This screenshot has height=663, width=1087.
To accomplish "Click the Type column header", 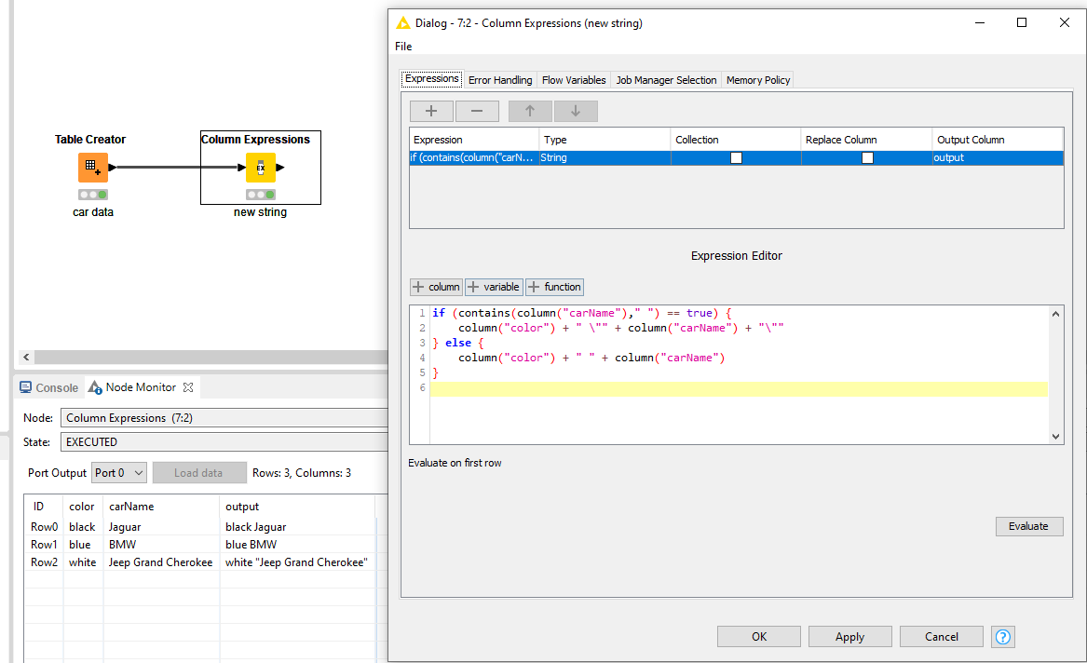I will point(605,140).
